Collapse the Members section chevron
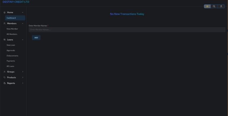The width and height of the screenshot is (228, 116). coord(23,23)
